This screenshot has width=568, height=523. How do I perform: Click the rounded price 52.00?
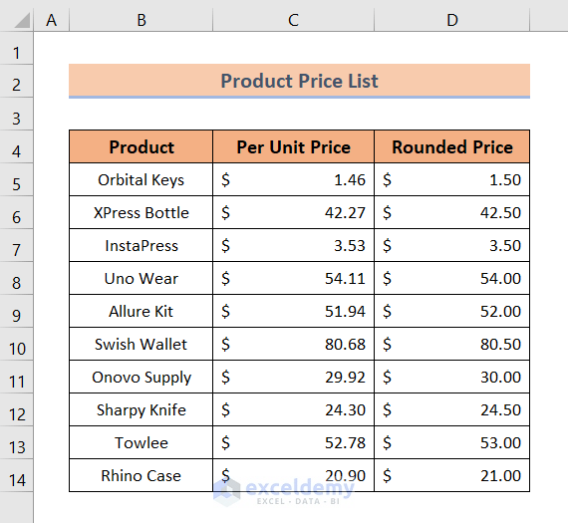(x=451, y=311)
